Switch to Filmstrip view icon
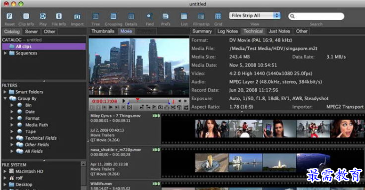The image size is (365, 190). pos(201,16)
